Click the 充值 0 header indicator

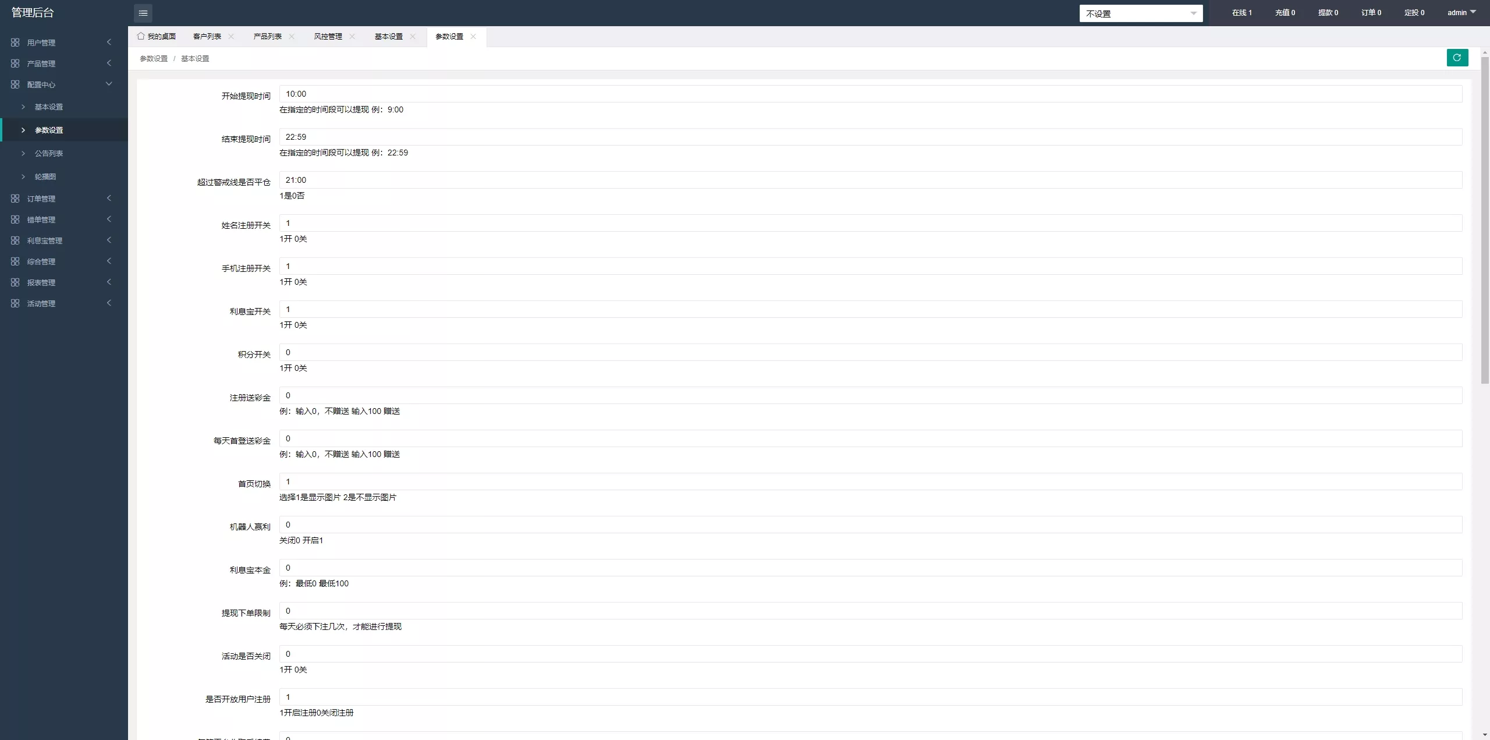click(1285, 12)
